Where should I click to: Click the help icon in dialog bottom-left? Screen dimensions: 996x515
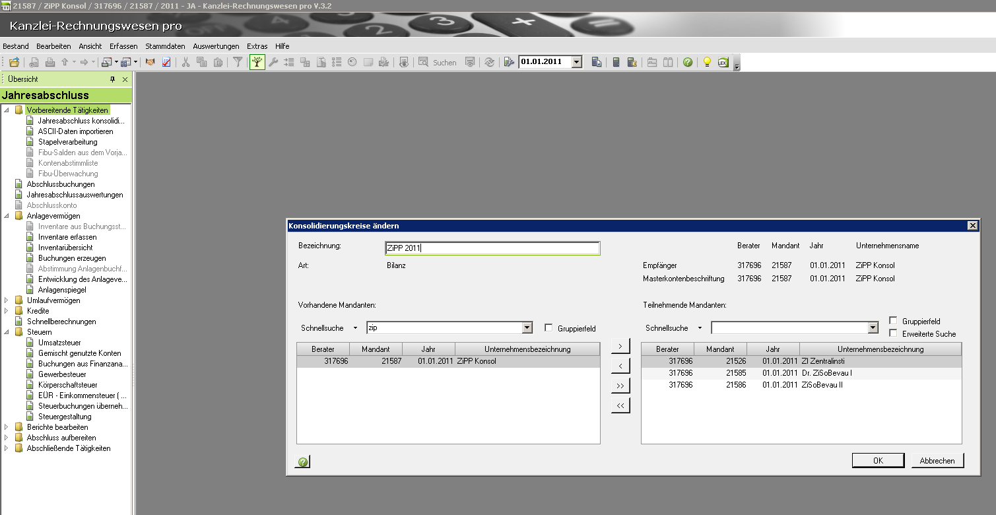303,462
